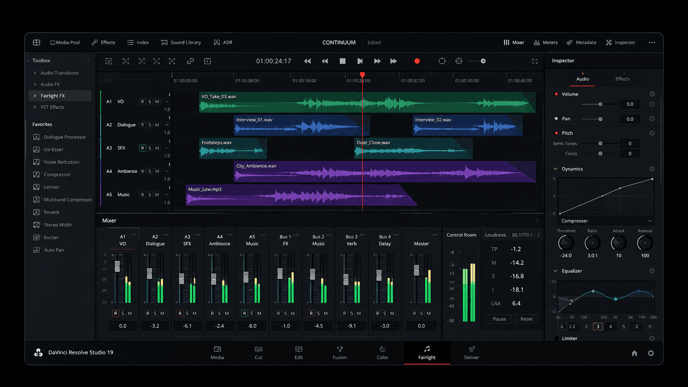Collapse the Dynamics section
Screen dimensions: 688x387
click(x=556, y=169)
